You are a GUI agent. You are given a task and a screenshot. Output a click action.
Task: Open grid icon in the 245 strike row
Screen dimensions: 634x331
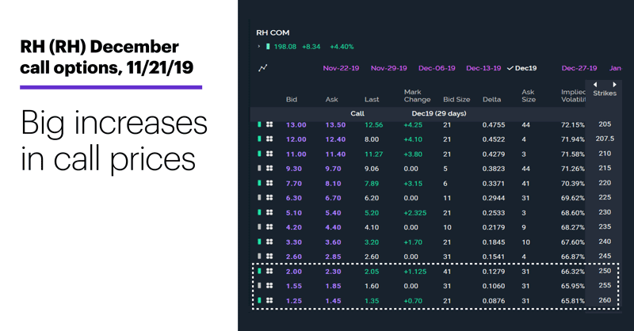click(269, 257)
